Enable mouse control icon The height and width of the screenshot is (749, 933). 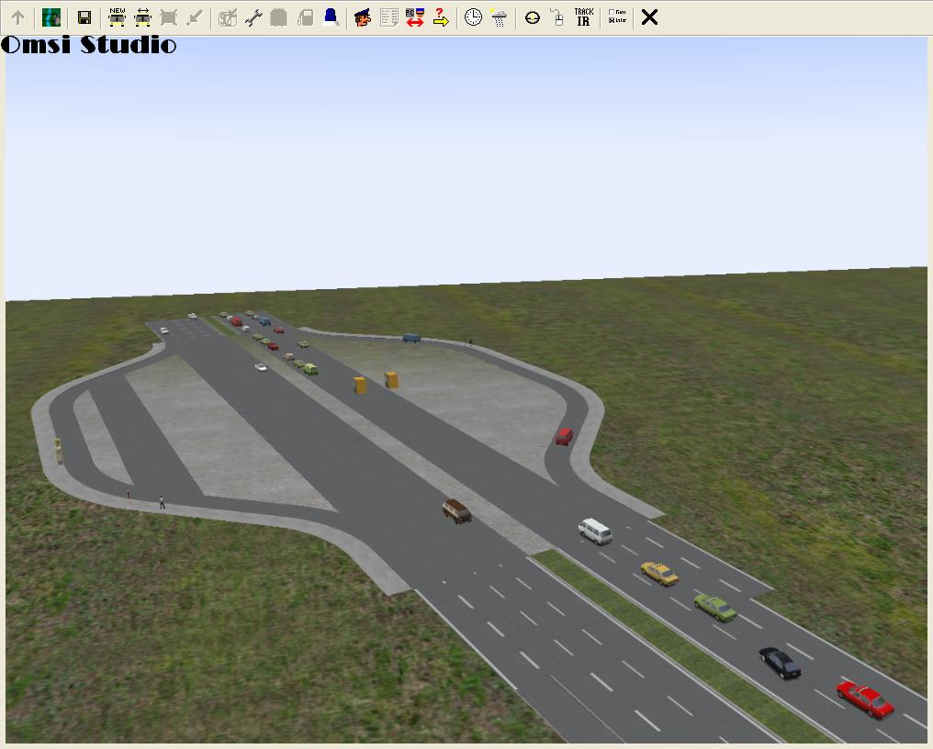coord(556,17)
